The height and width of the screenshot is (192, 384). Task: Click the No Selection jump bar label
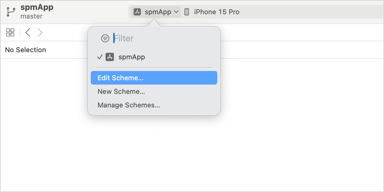[x=26, y=50]
